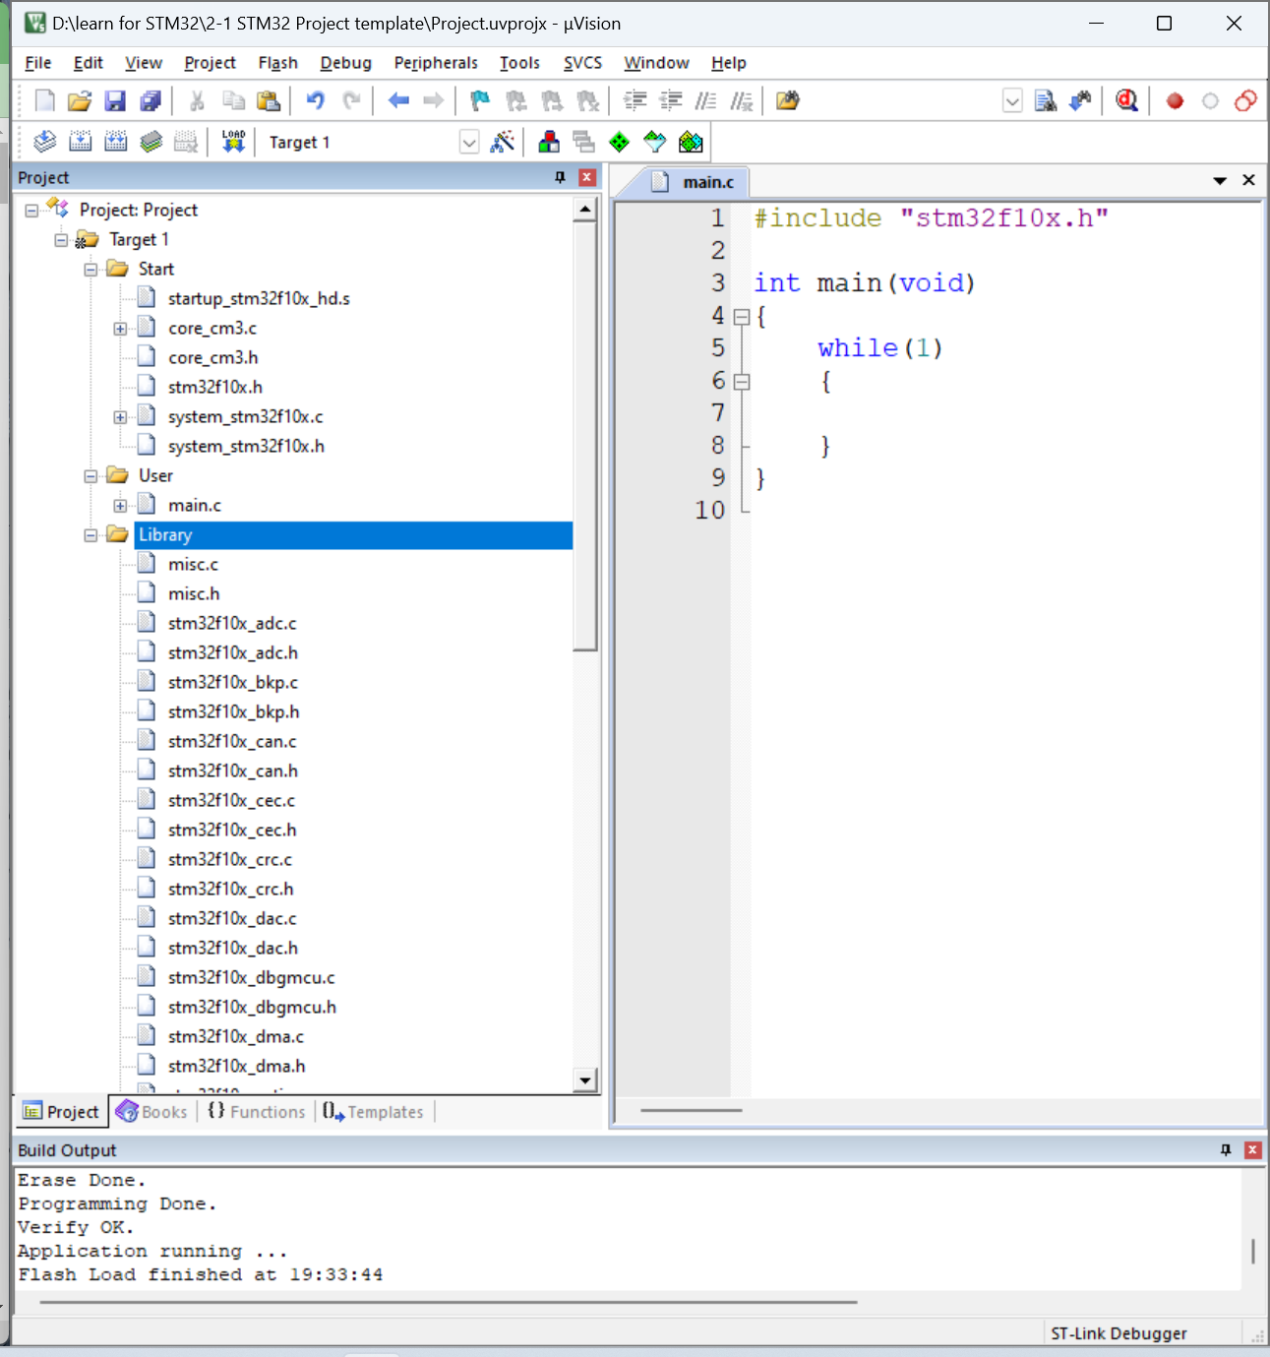This screenshot has height=1357, width=1270.
Task: Insert a breakpoint with the red dot icon
Action: 1175,100
